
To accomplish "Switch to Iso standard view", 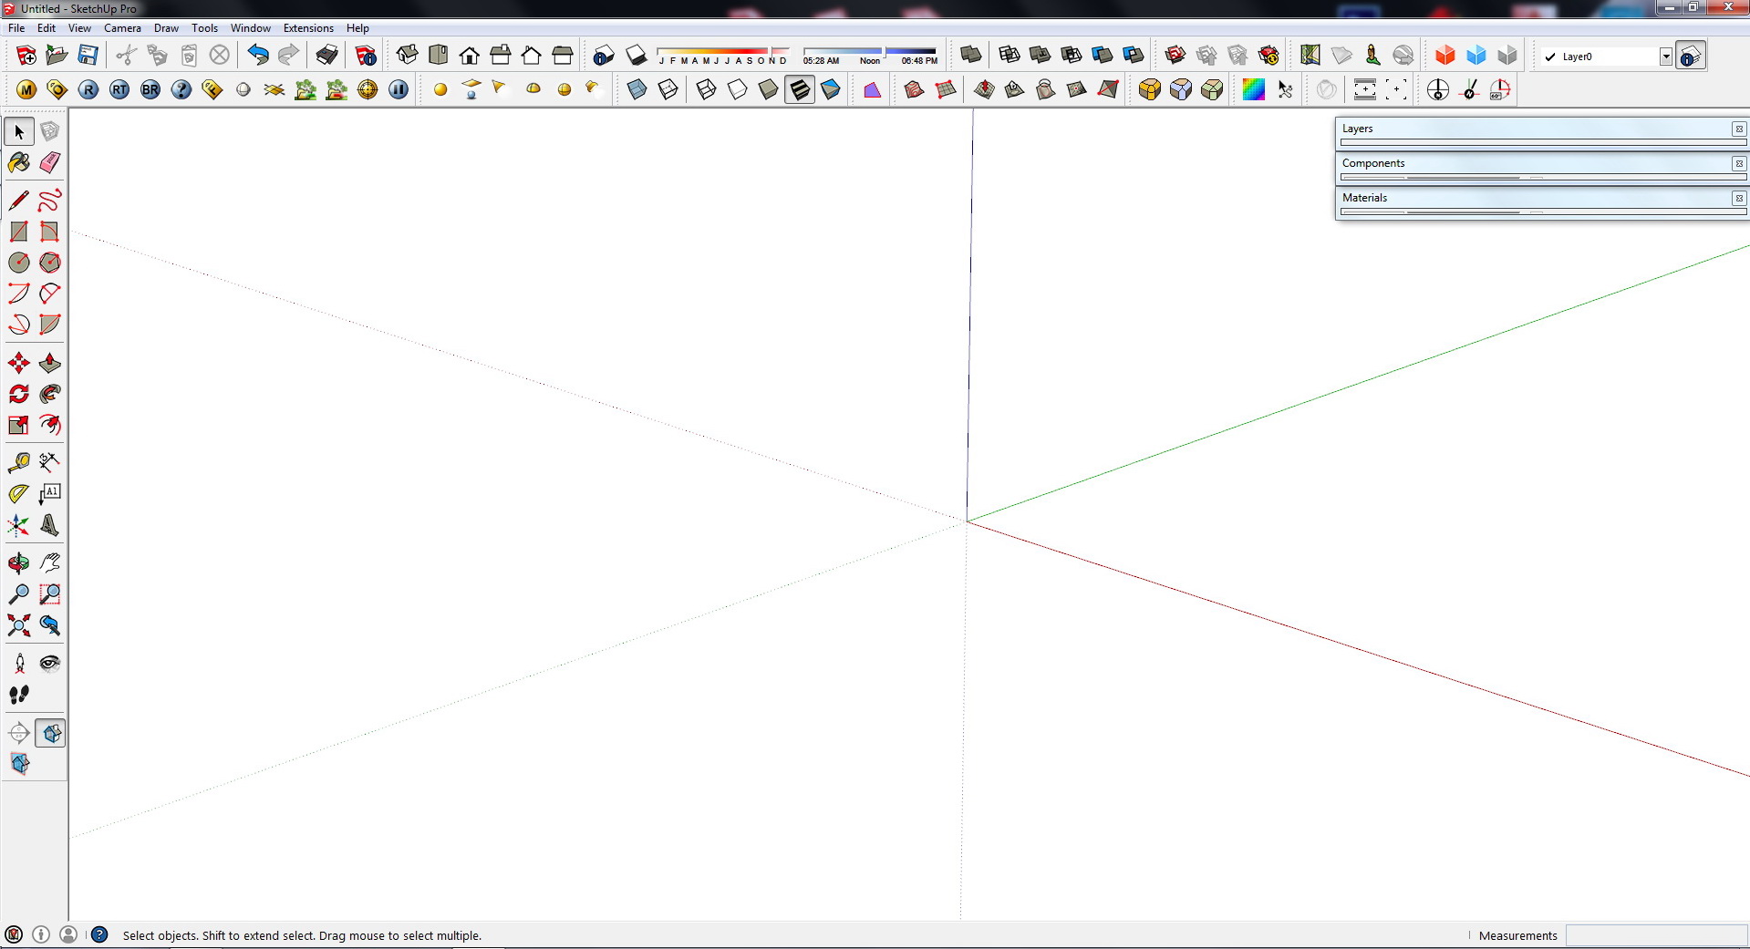I will point(407,56).
